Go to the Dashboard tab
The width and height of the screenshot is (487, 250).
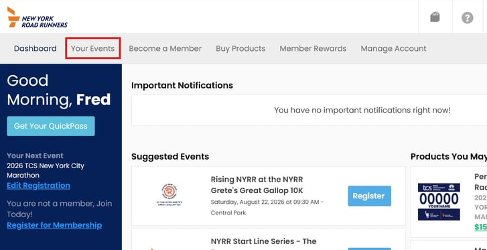pos(35,48)
